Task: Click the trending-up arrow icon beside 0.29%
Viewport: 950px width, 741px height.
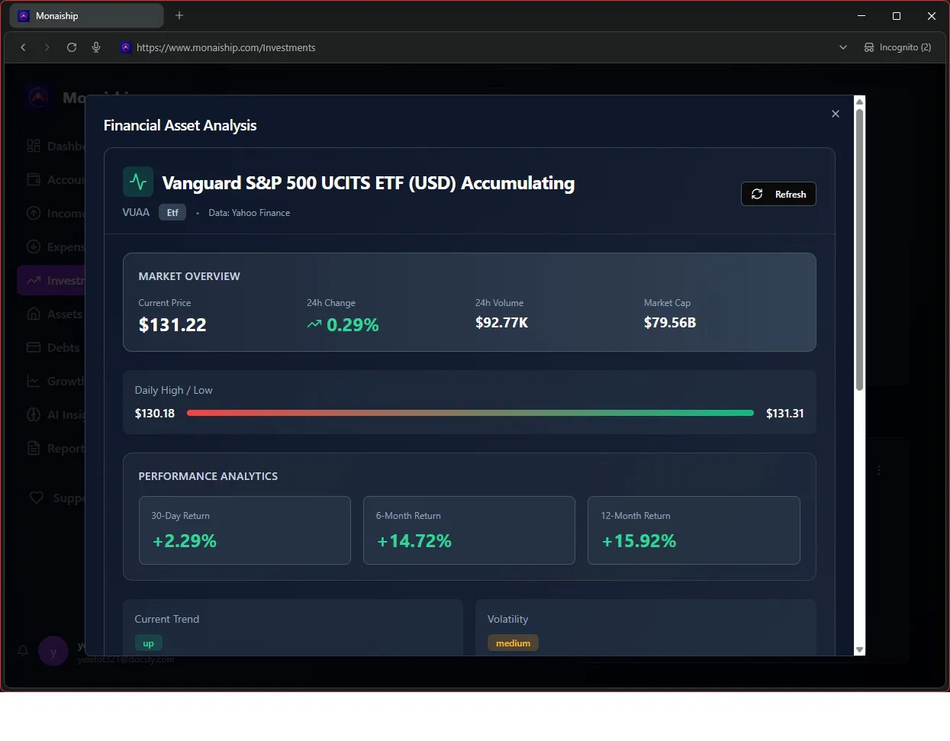Action: pos(314,324)
